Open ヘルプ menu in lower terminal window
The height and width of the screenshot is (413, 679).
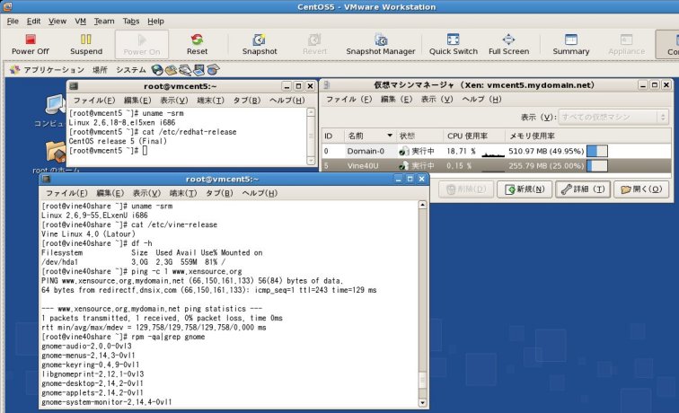pyautogui.click(x=260, y=193)
